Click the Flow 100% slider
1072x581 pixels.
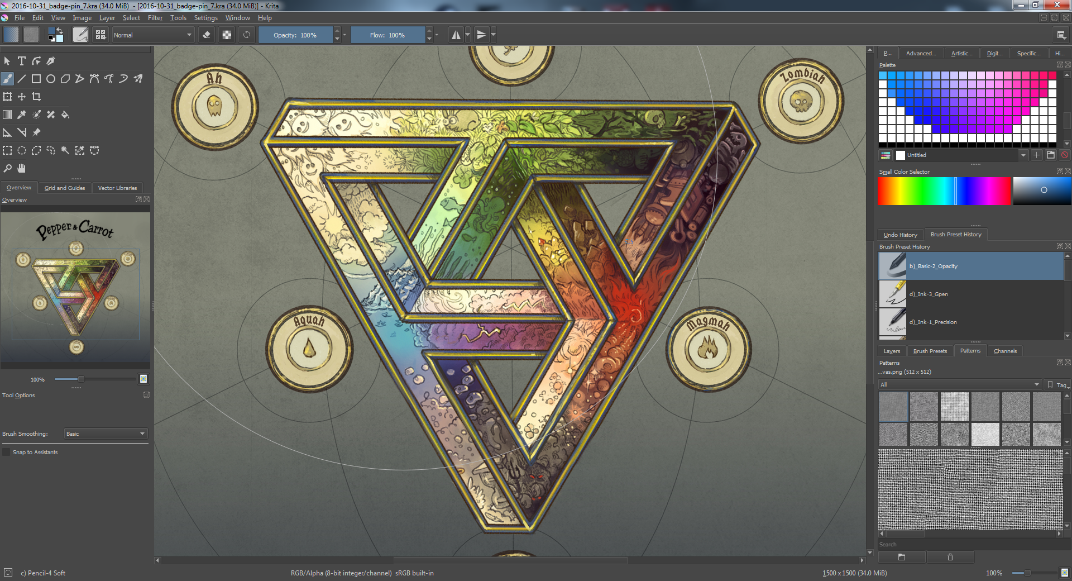pos(387,35)
